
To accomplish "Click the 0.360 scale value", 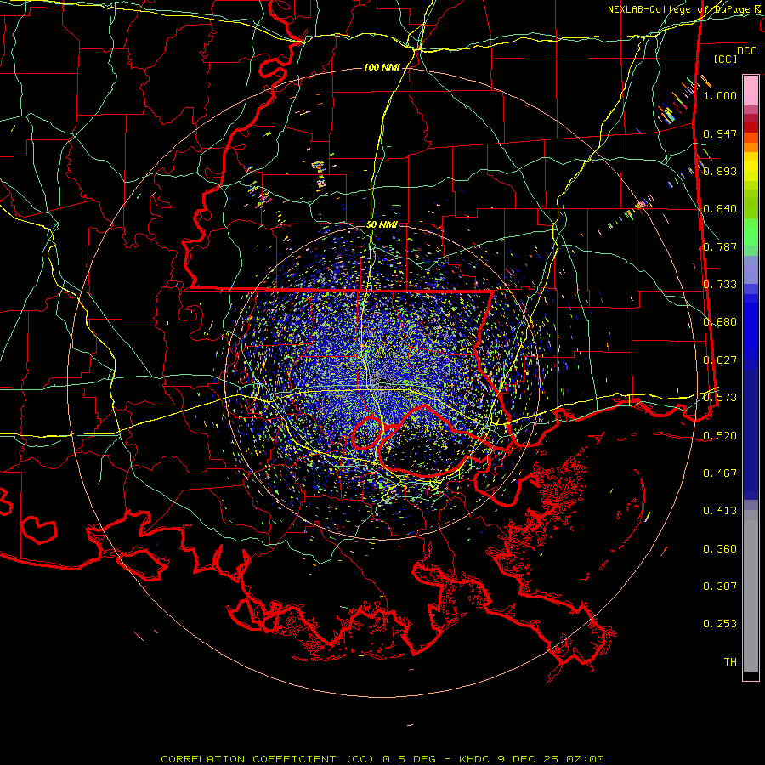I will click(x=720, y=549).
